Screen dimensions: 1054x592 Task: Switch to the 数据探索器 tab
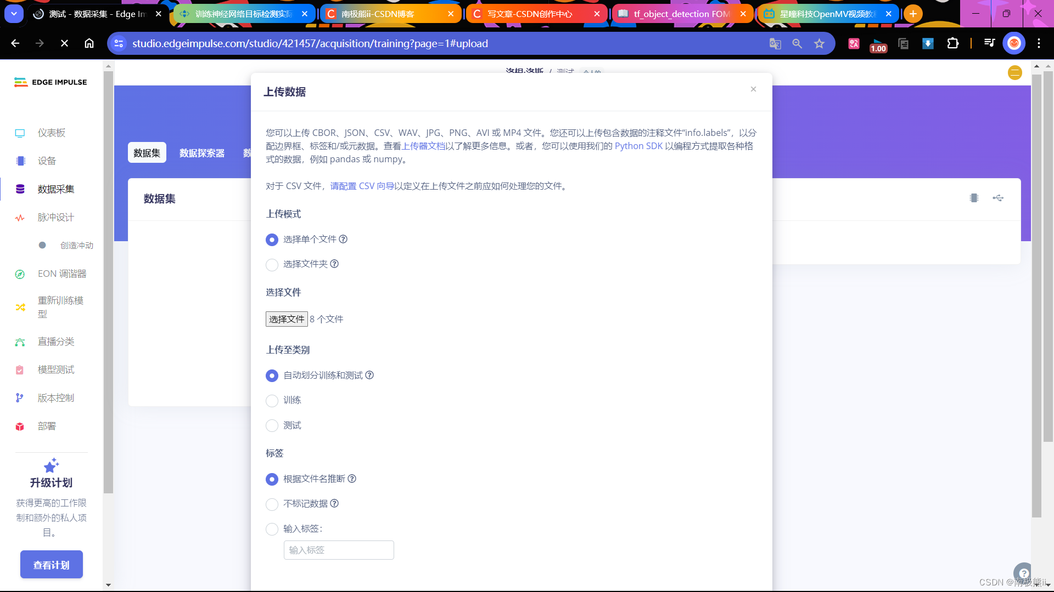(x=201, y=153)
